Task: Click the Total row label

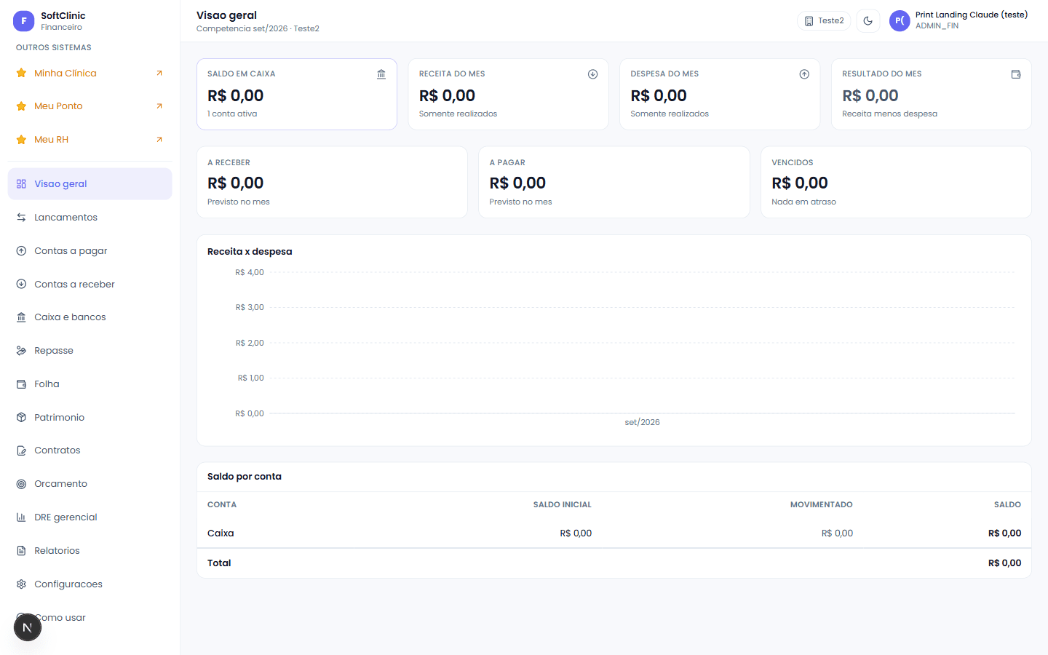Action: 219,563
